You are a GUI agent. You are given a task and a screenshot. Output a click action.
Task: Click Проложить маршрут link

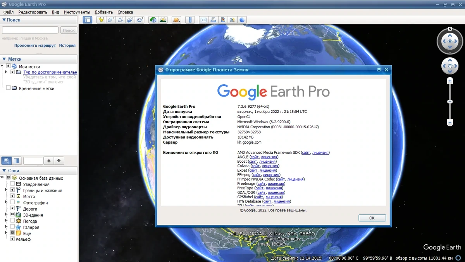pos(35,45)
